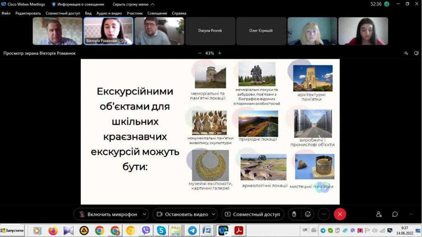This screenshot has width=422, height=237.
Task: Zoom in shared screen with plus
Action: [220, 53]
